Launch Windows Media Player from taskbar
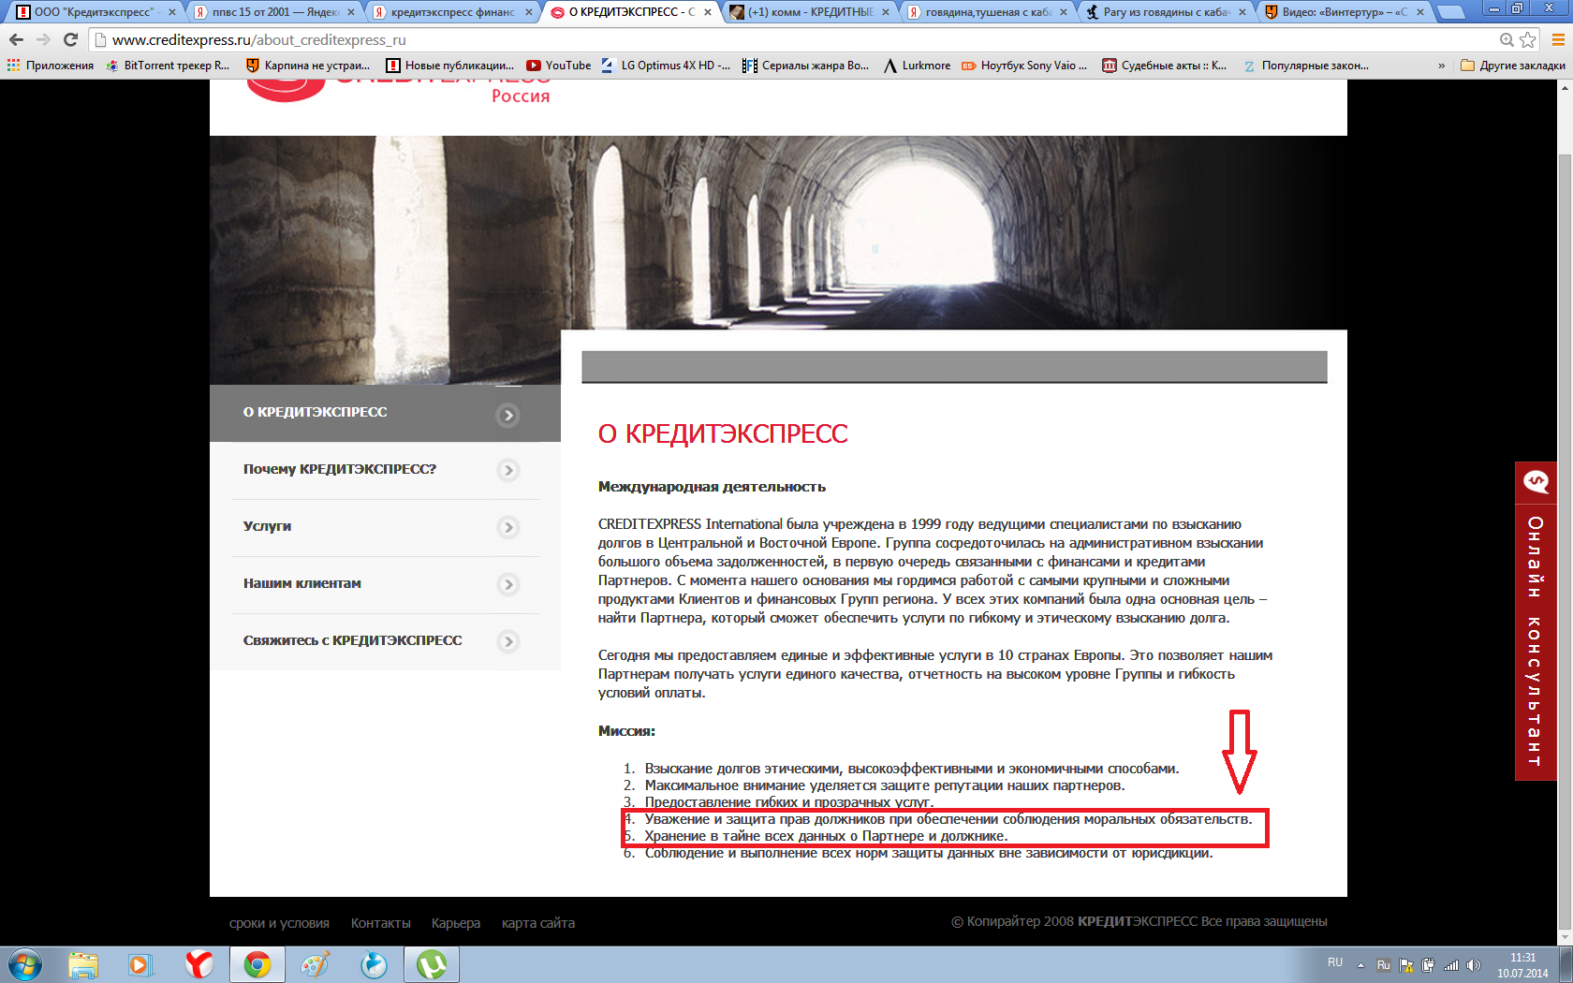Viewport: 1573px width, 983px height. pyautogui.click(x=140, y=964)
